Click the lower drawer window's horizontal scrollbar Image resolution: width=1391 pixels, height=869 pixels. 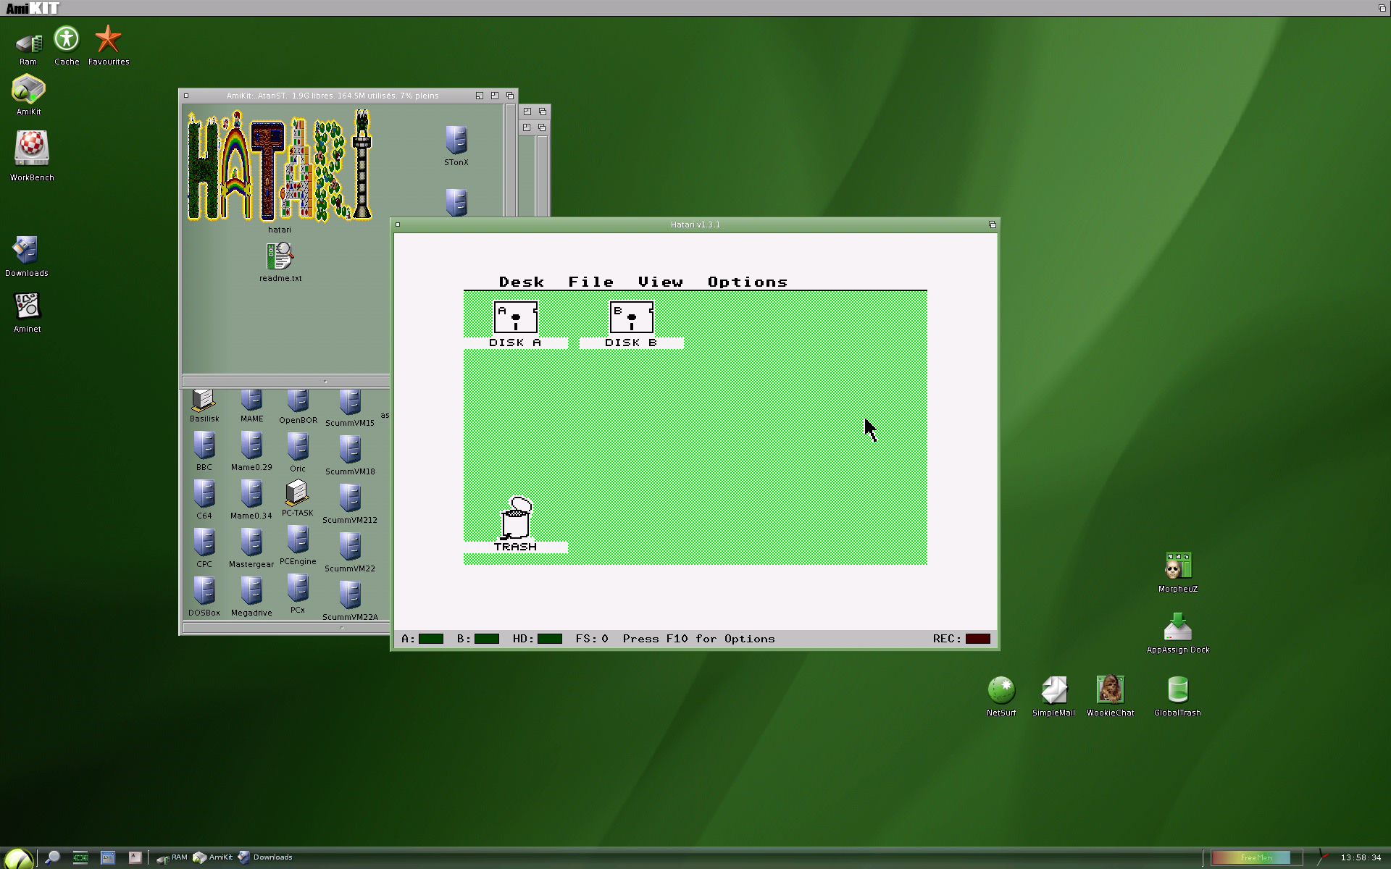(286, 627)
